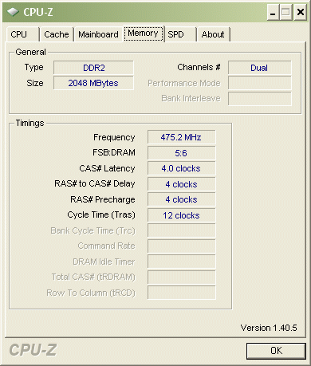Select the 2048 MBytes size value

point(93,83)
